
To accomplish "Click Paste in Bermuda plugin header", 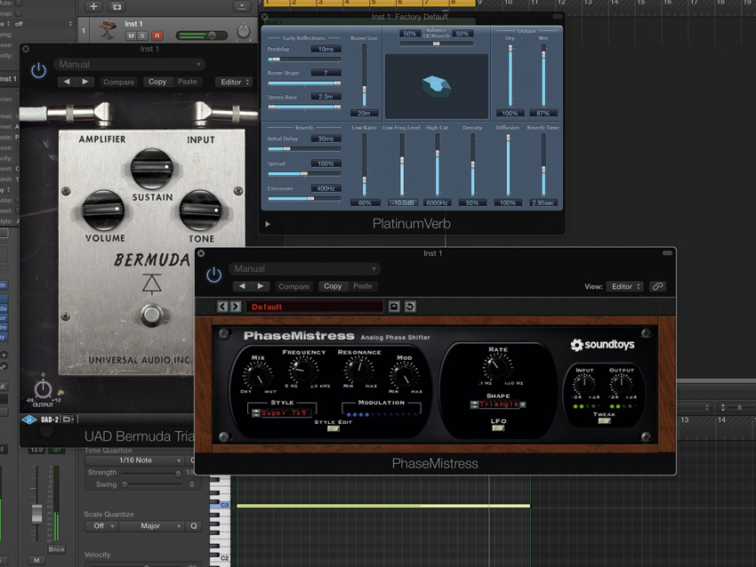I will tap(187, 82).
